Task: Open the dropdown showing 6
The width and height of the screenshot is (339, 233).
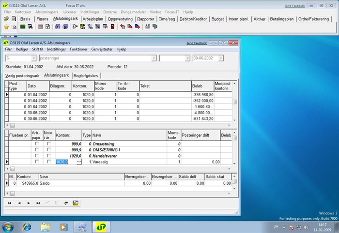Action: [x=33, y=58]
